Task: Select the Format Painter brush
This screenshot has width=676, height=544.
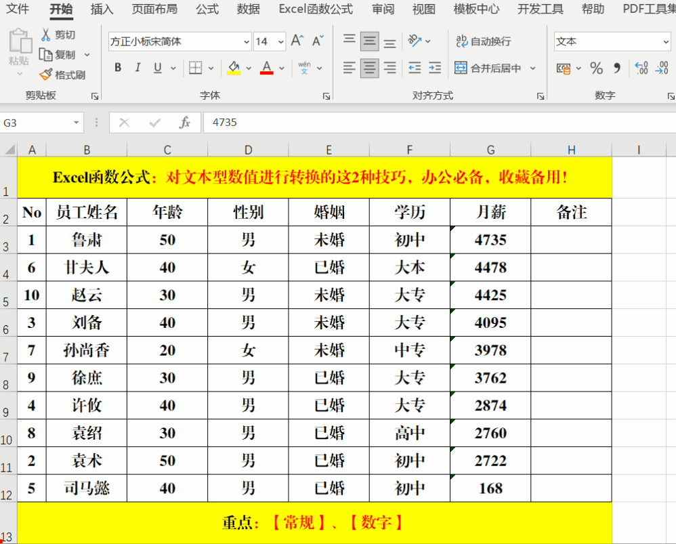Action: click(x=45, y=75)
